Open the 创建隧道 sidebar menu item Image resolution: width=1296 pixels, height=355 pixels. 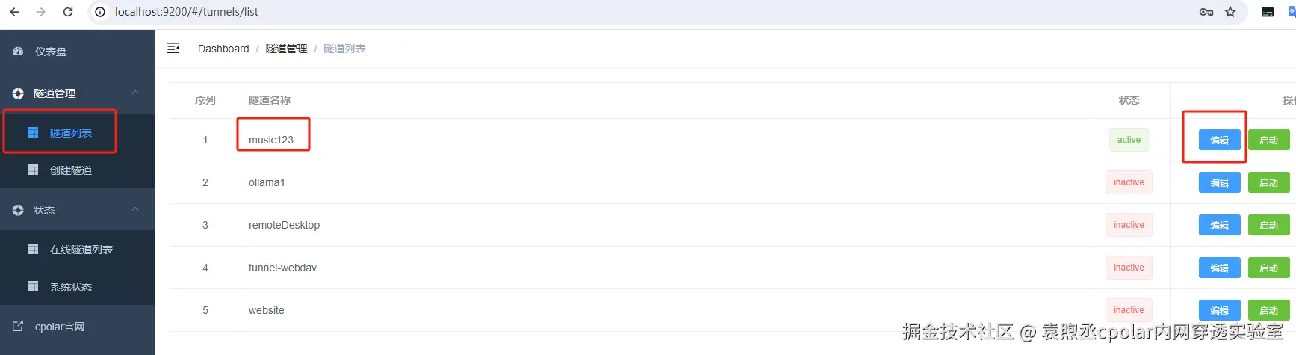coord(70,170)
